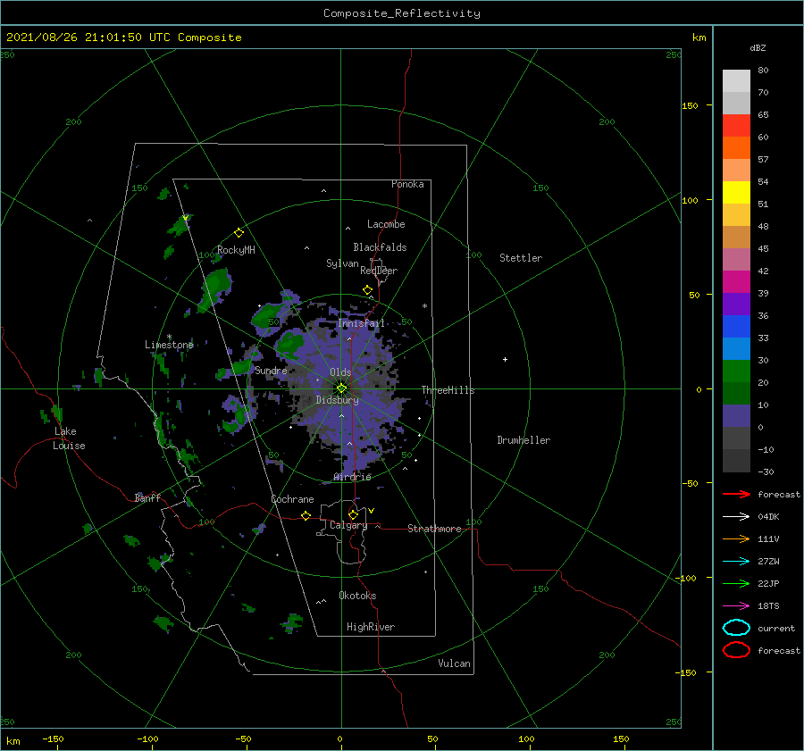This screenshot has height=751, width=804.
Task: Click the Calgary city label
Action: click(348, 525)
